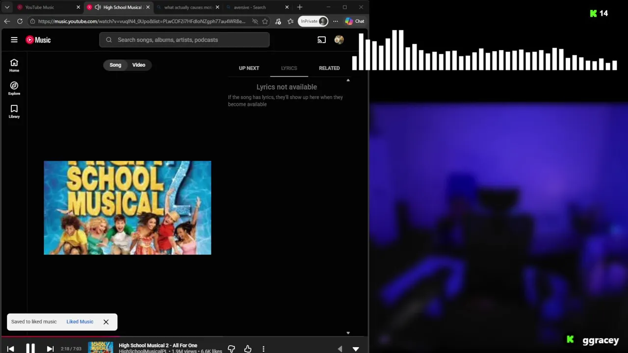Open a new browser tab

point(300,7)
